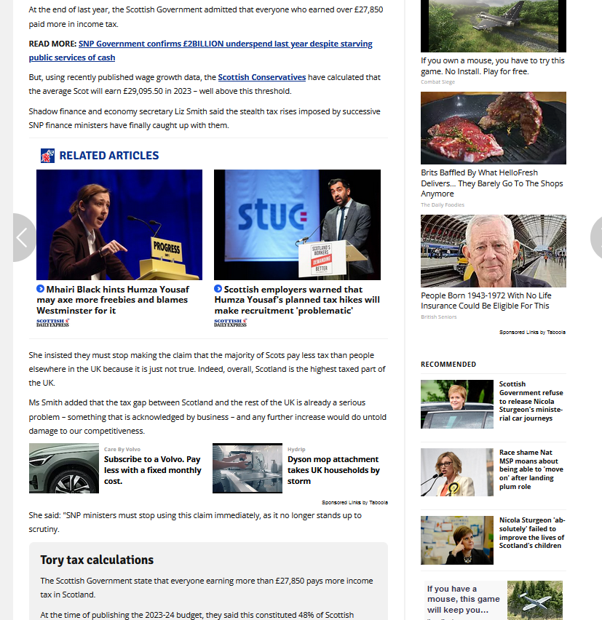Viewport: 602px width, 620px height.
Task: Click Sturgeon thinking pose thumbnail image
Action: [x=457, y=540]
